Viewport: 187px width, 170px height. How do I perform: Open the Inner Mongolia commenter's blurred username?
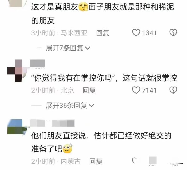tap(52, 123)
